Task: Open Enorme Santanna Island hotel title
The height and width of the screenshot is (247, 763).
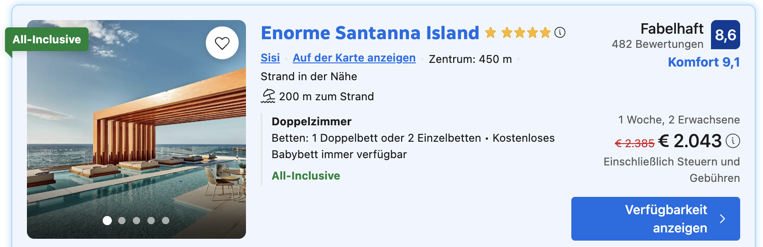Action: (x=370, y=33)
